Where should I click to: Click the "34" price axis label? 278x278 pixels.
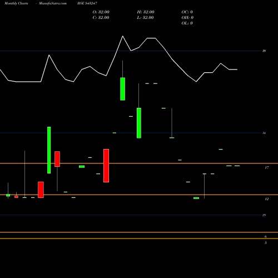[x=264, y=133]
